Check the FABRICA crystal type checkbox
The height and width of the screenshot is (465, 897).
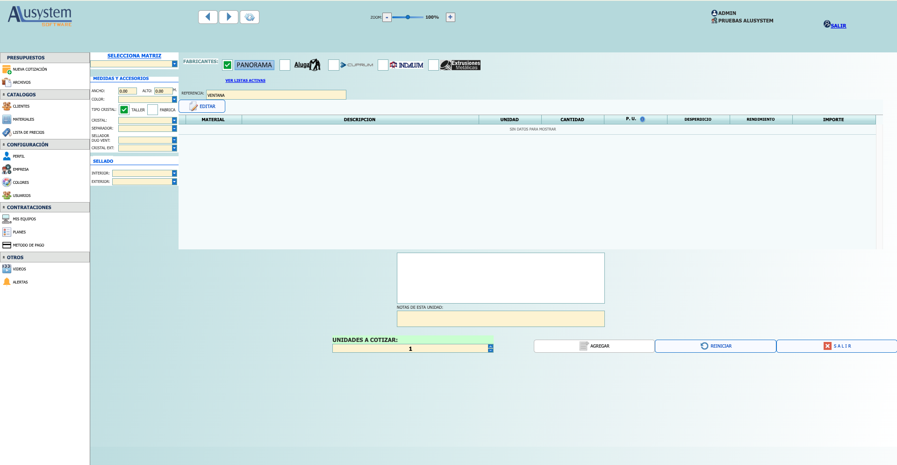152,110
